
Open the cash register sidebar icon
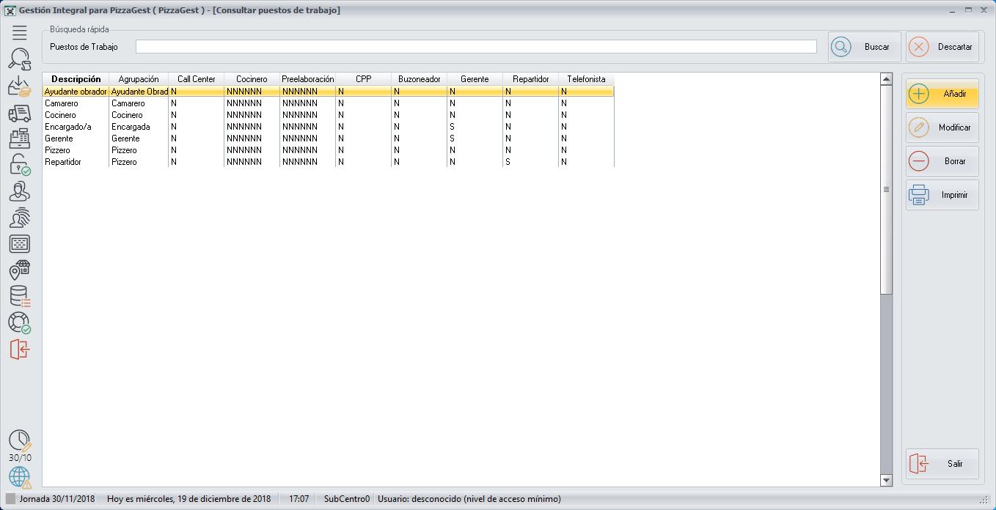click(x=20, y=138)
